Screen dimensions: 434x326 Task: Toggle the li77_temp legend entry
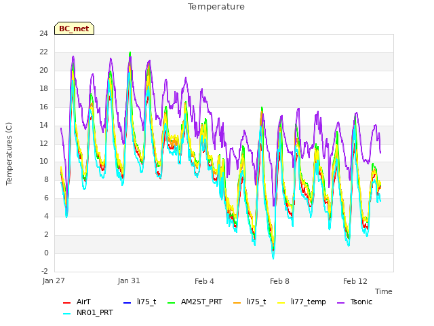[x=302, y=302]
